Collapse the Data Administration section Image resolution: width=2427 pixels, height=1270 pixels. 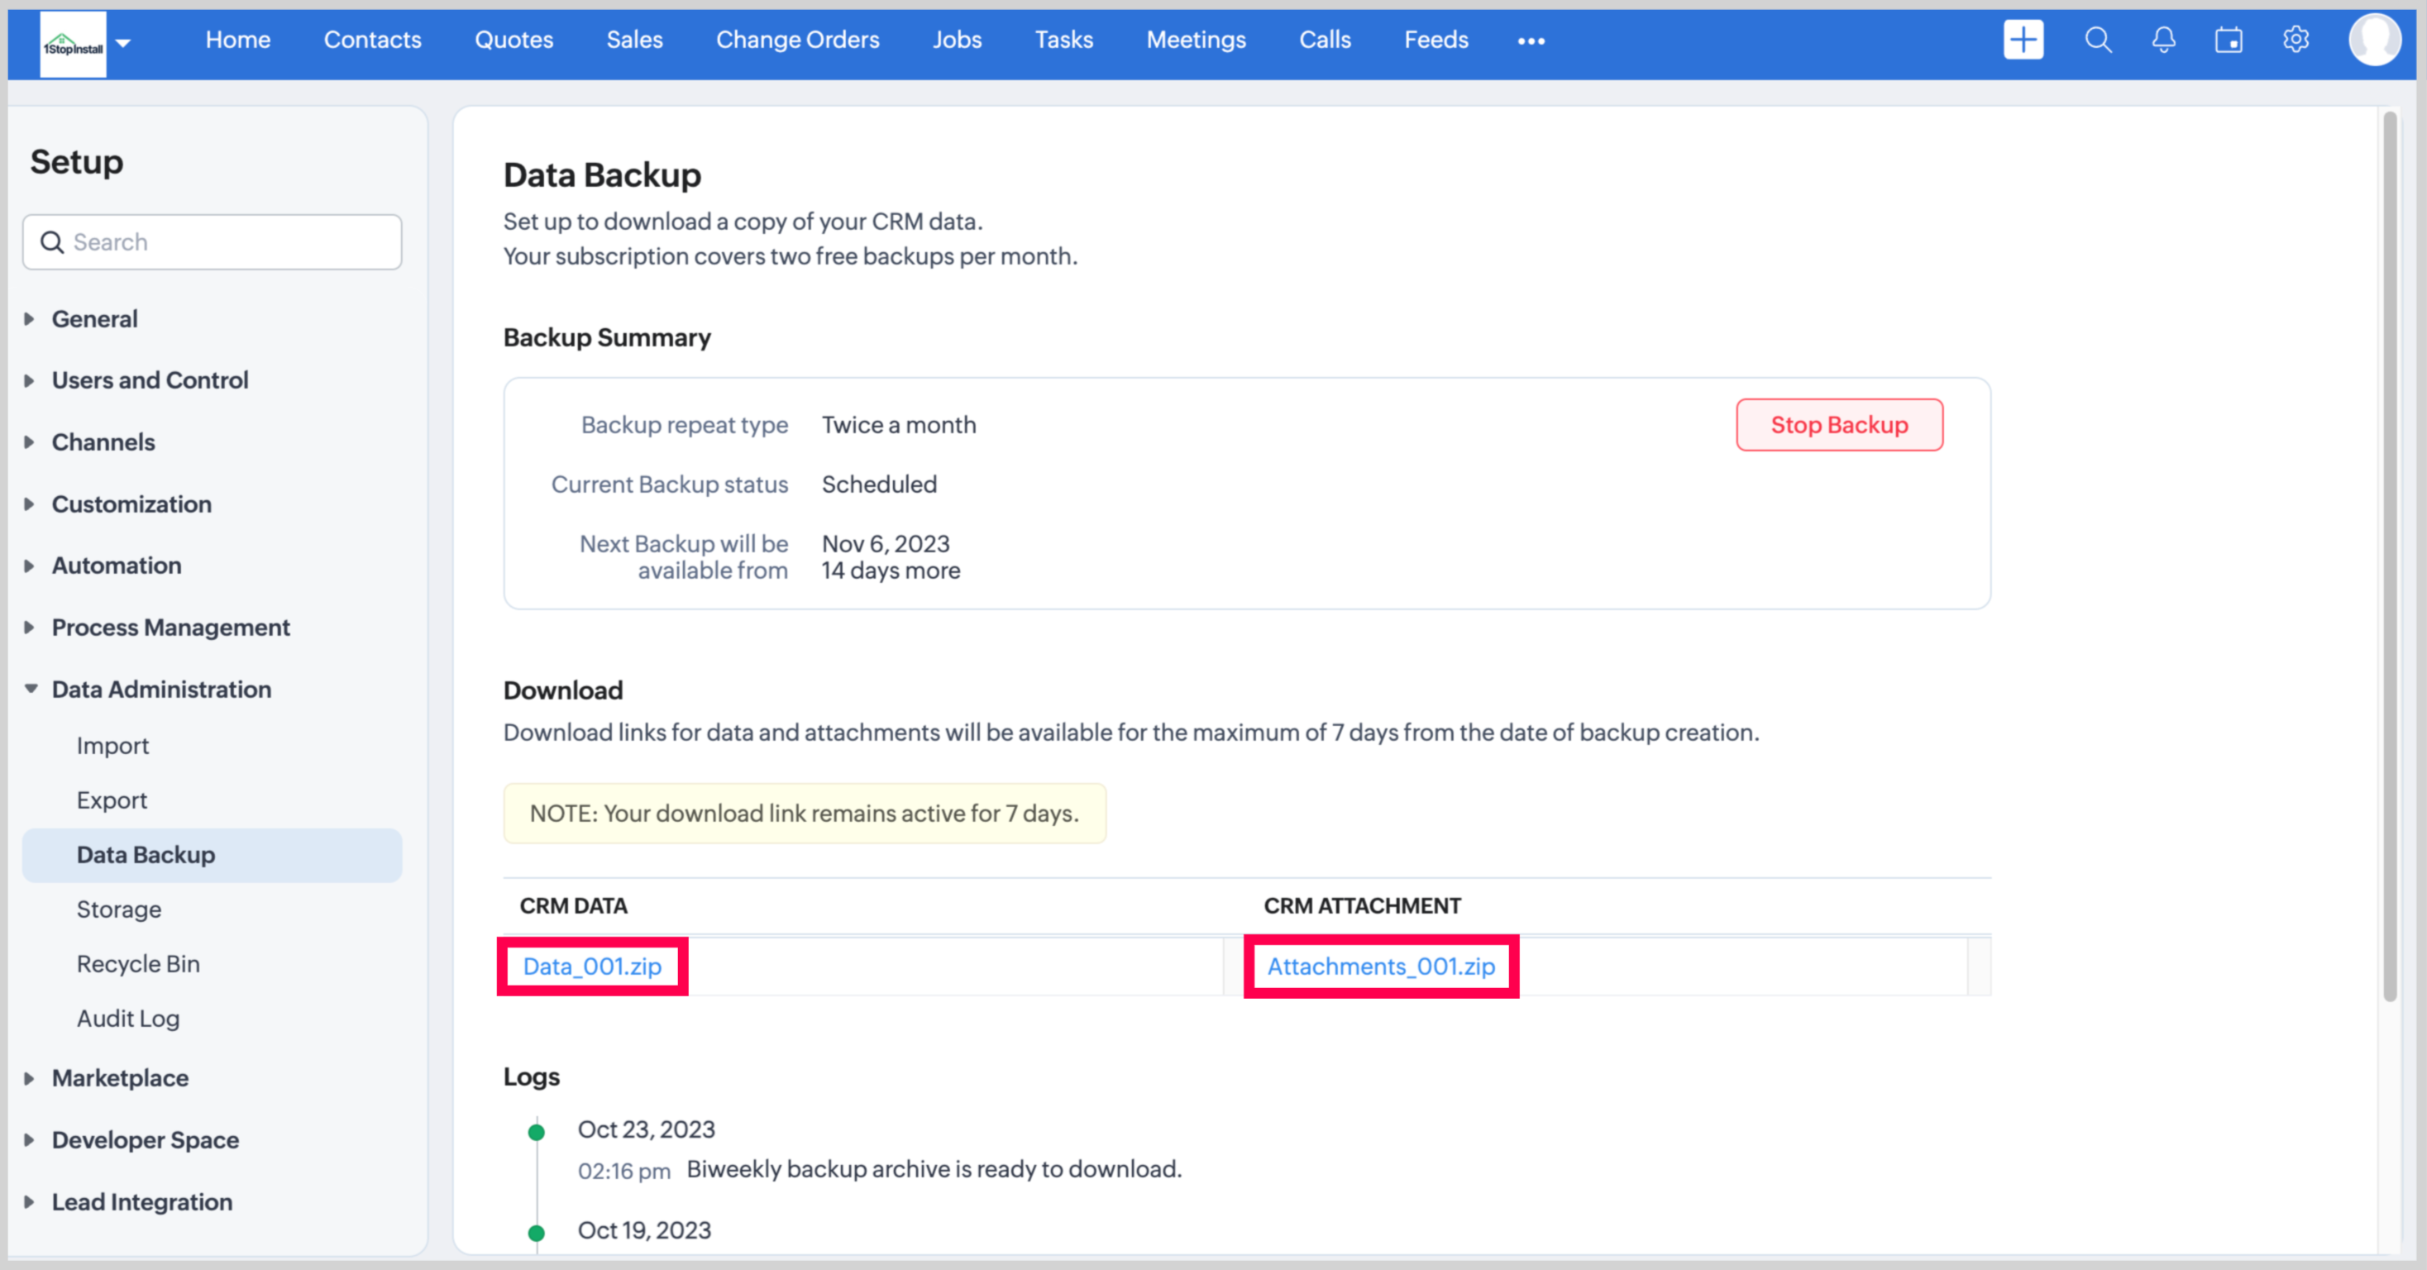coord(161,689)
